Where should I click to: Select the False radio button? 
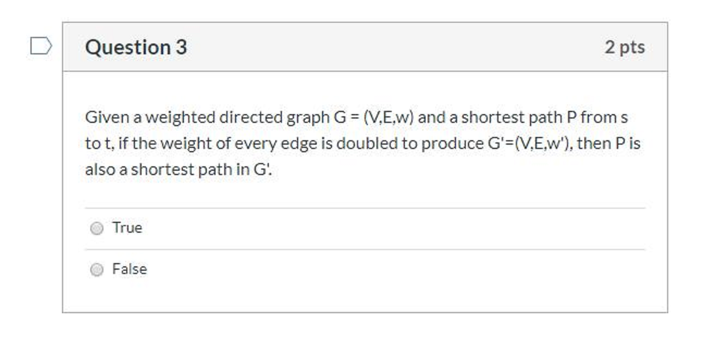point(96,269)
